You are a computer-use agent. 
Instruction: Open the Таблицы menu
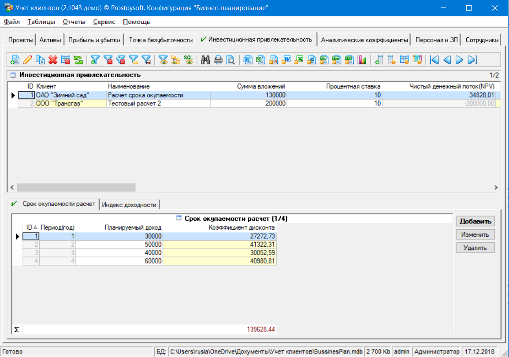coord(41,22)
